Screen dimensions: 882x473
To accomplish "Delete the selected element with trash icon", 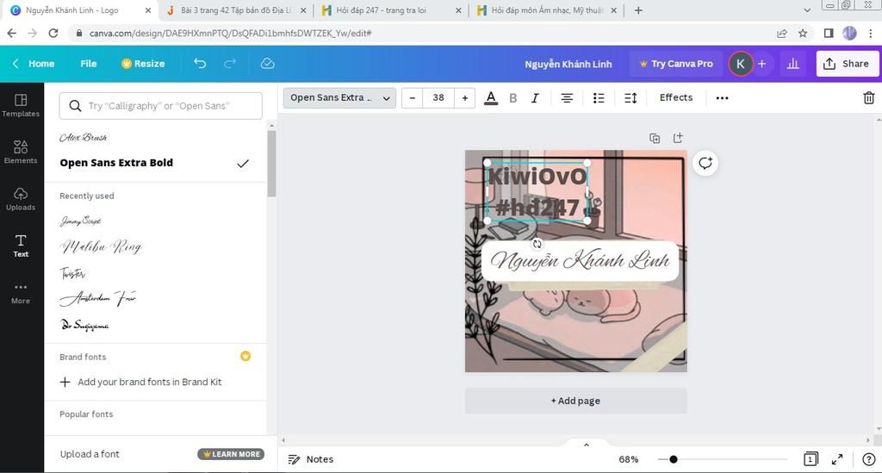I will [868, 98].
